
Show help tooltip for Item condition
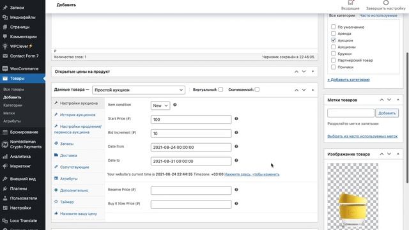(x=175, y=105)
